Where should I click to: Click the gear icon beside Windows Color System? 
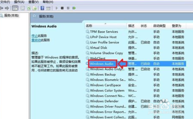click(87, 90)
